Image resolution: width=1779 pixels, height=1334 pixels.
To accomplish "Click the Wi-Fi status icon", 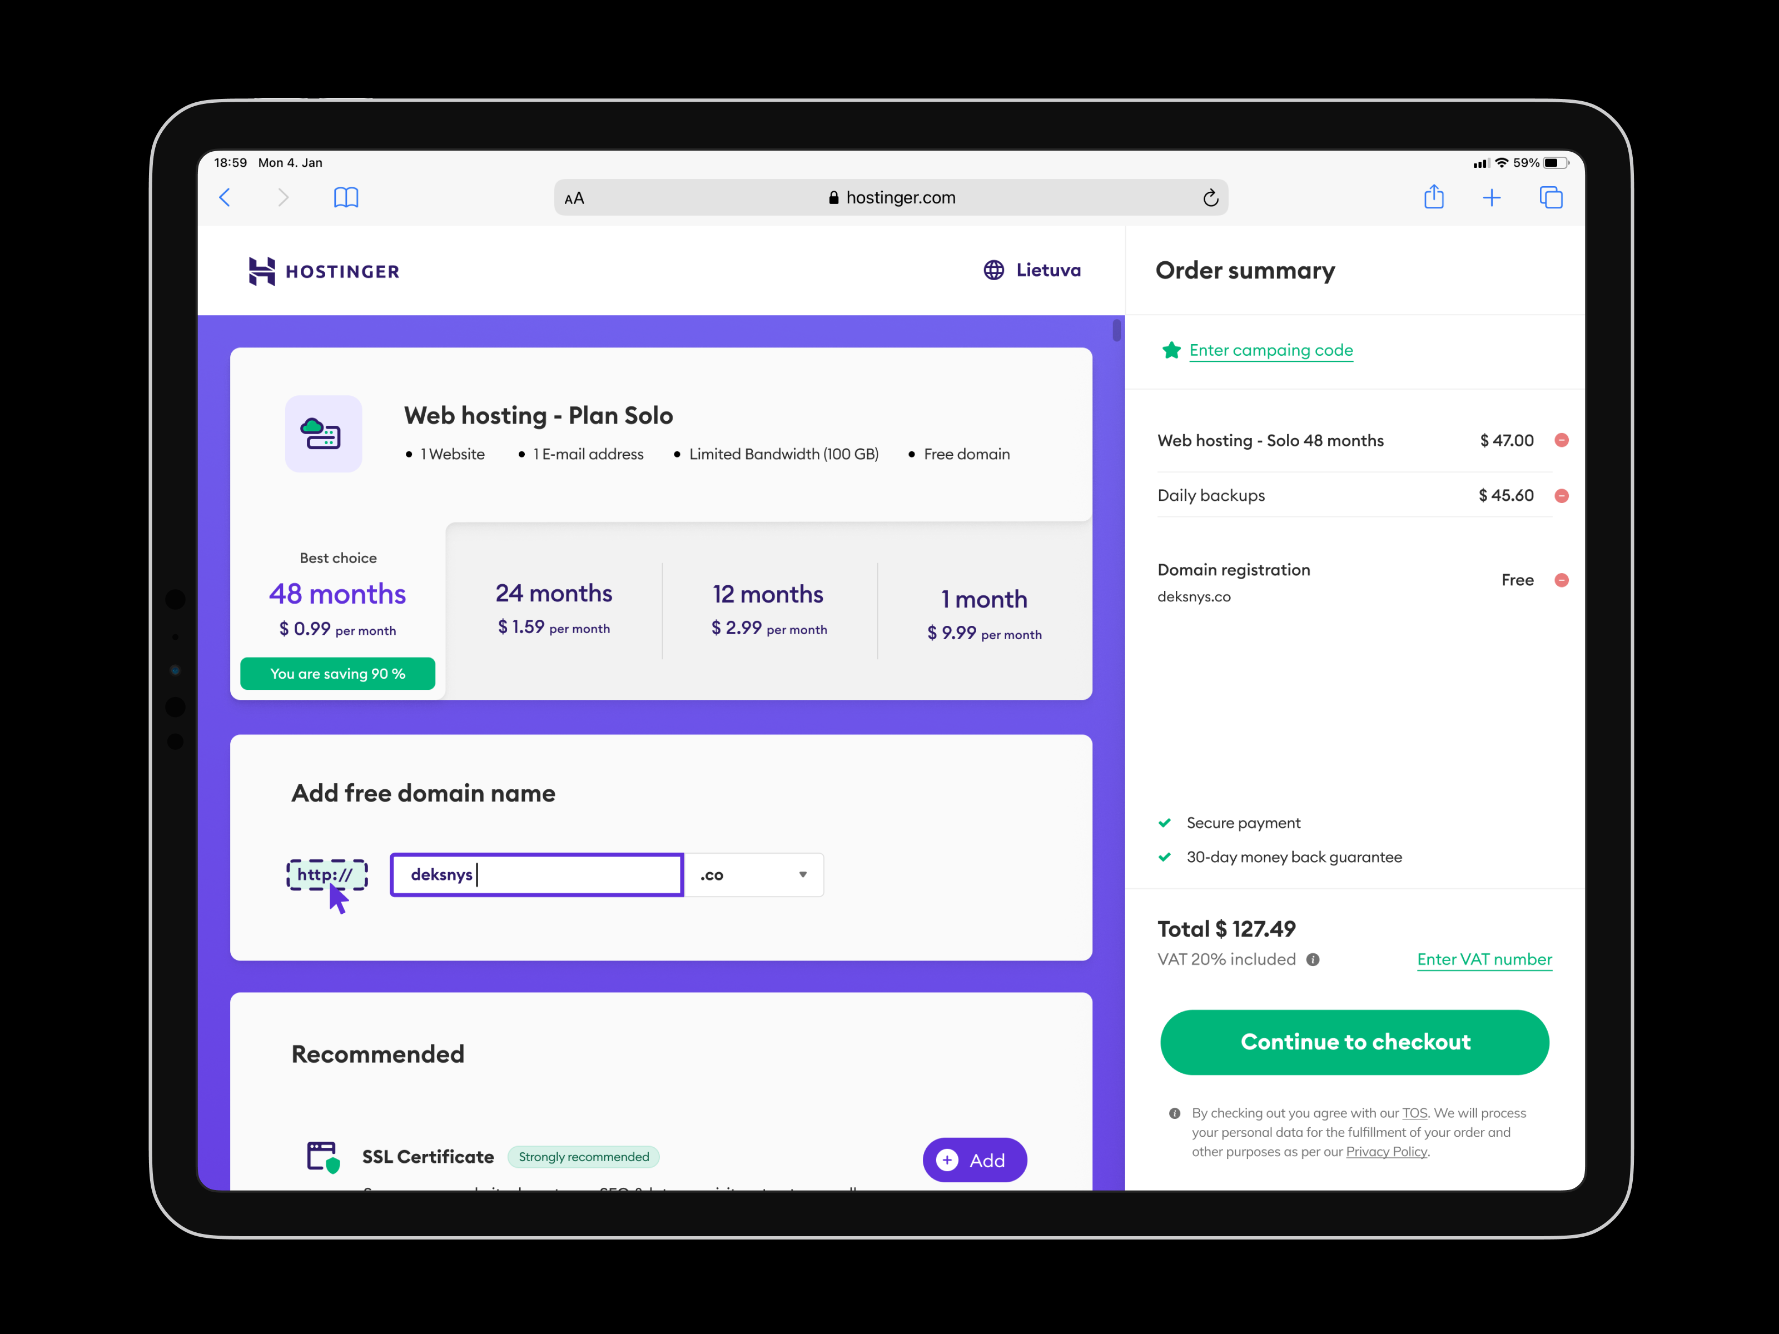I will (x=1502, y=162).
